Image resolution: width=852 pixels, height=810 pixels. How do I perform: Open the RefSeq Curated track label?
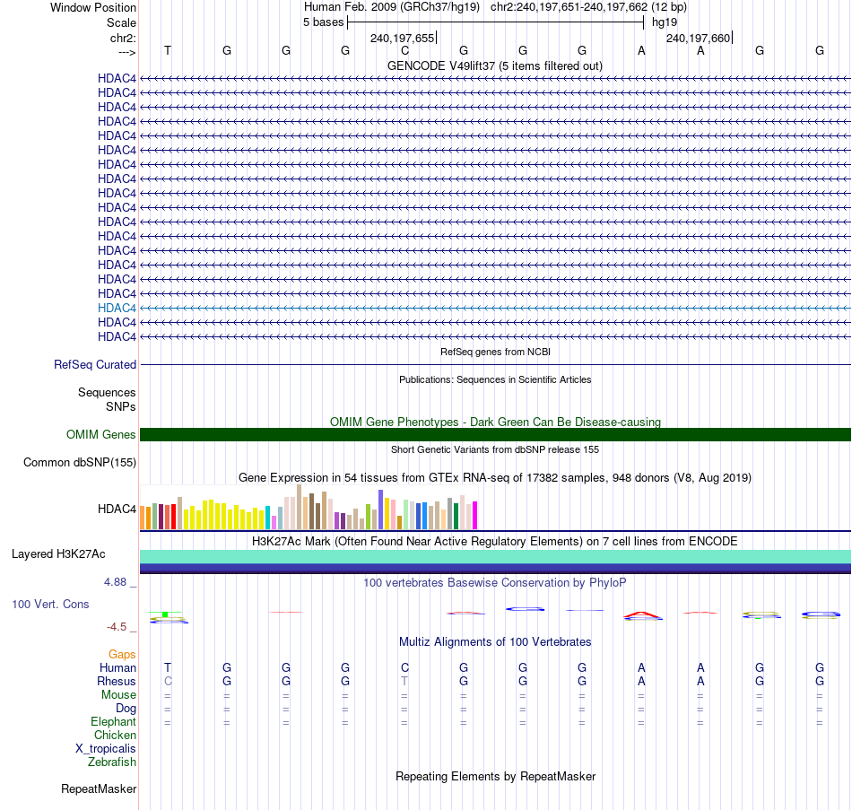(x=94, y=365)
